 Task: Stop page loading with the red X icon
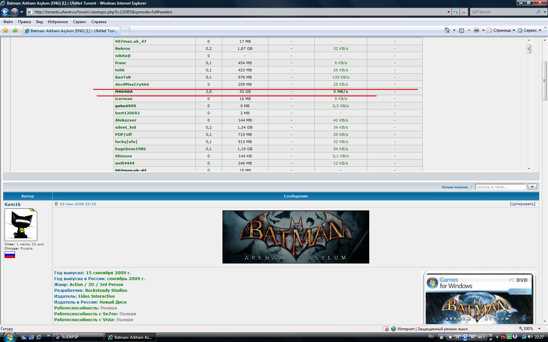[x=464, y=12]
